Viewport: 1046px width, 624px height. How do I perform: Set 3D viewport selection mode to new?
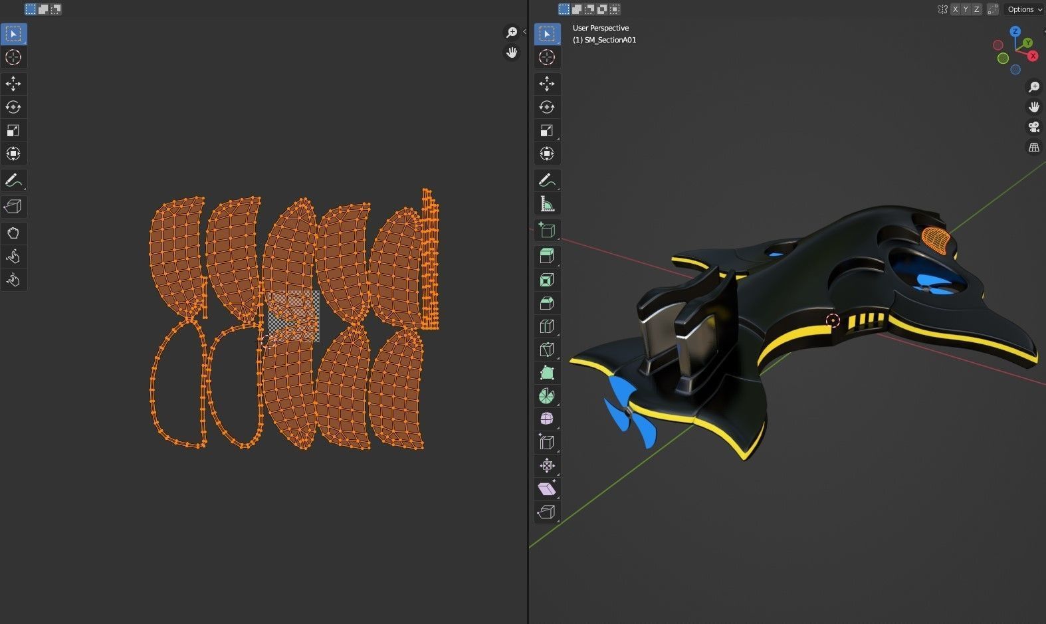click(564, 9)
